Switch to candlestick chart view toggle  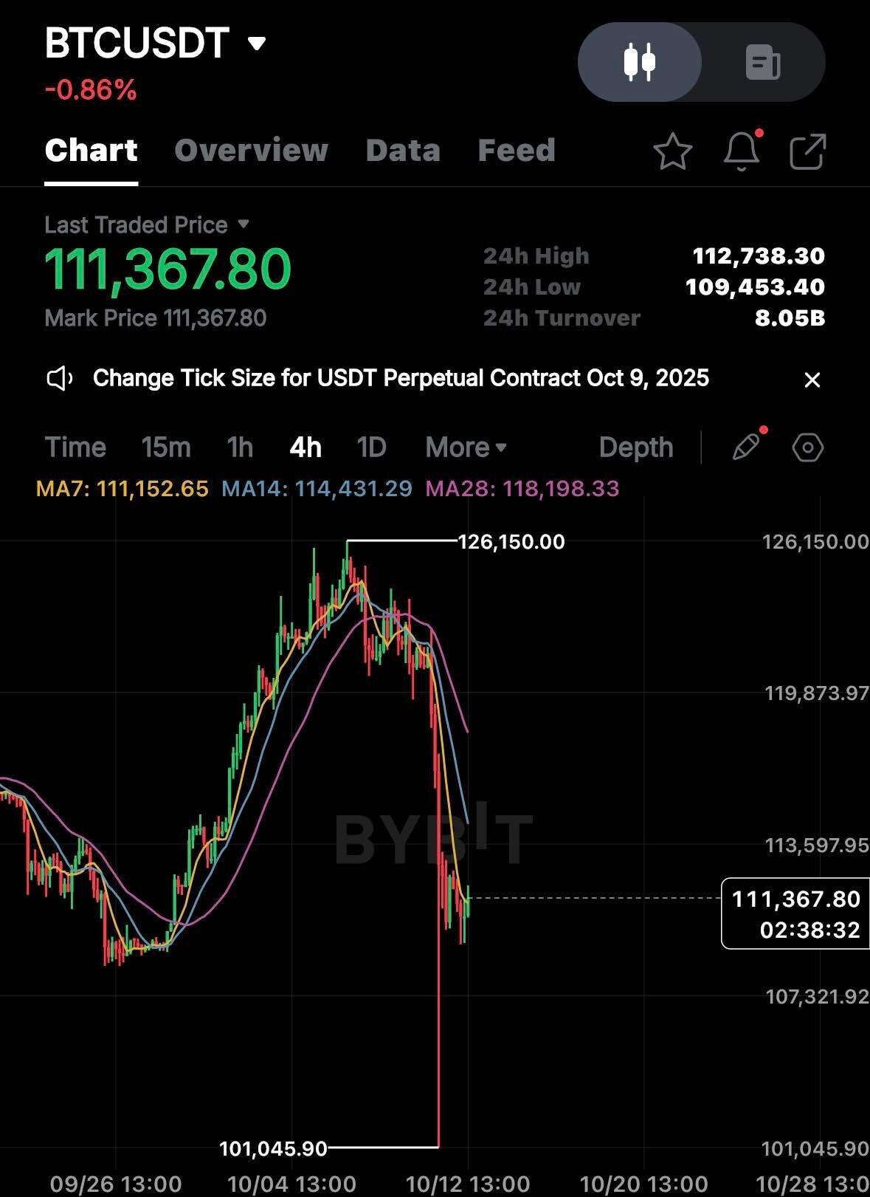click(639, 62)
